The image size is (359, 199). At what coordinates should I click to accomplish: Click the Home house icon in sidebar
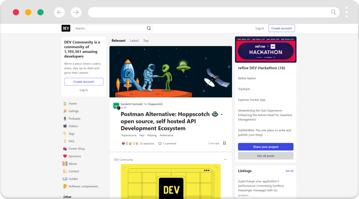click(x=65, y=103)
